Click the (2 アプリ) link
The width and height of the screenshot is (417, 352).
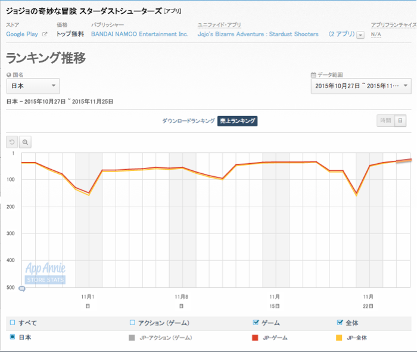[341, 34]
